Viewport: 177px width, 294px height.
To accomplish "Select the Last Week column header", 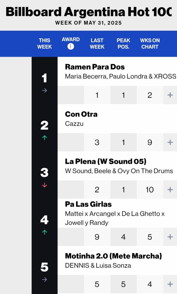I will click(x=97, y=43).
